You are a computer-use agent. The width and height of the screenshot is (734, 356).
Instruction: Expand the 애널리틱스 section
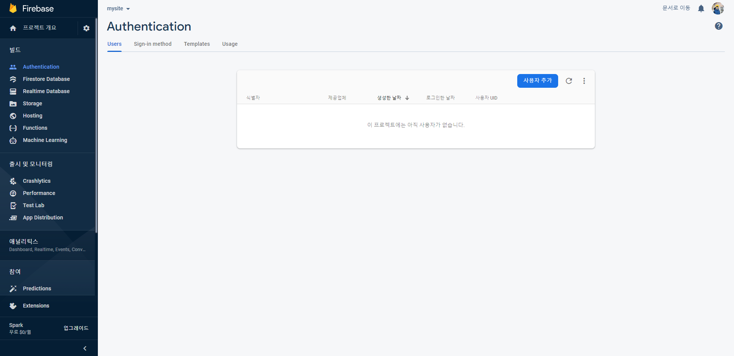(47, 245)
